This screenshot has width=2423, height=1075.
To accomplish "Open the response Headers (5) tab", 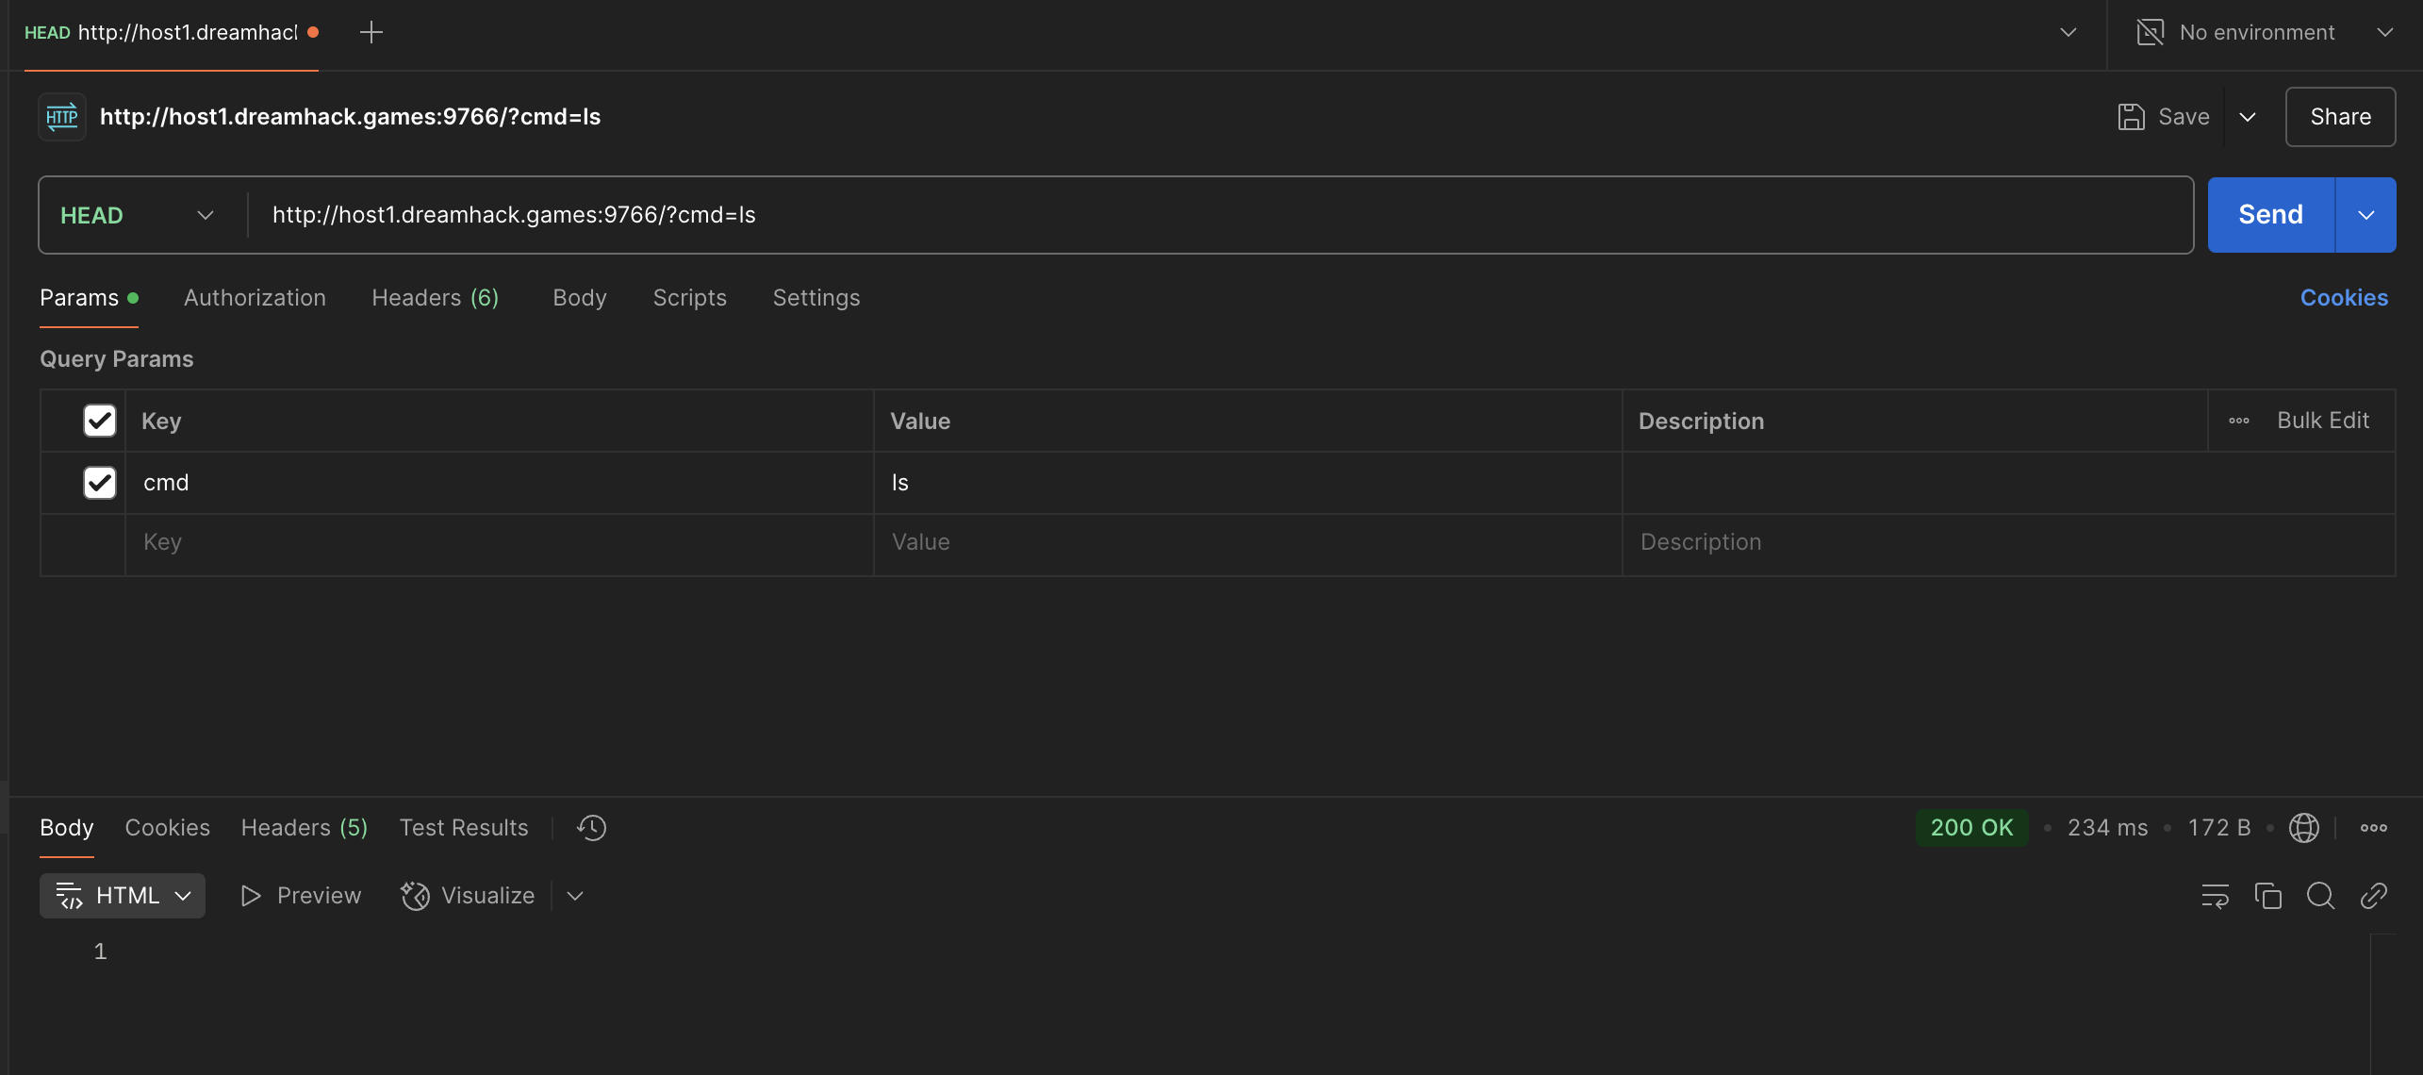I will 304,827.
